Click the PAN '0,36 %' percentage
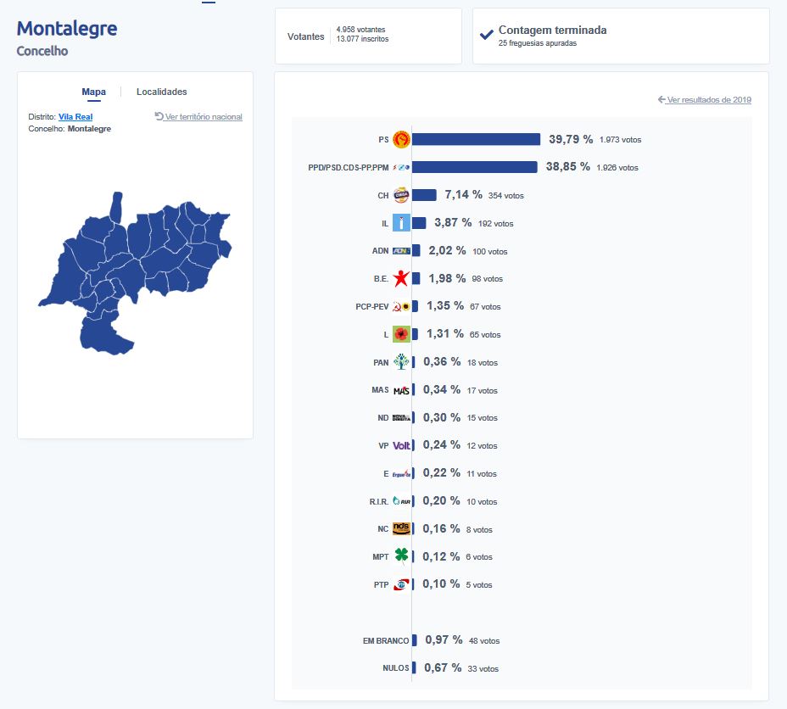Image resolution: width=787 pixels, height=709 pixels. [442, 362]
